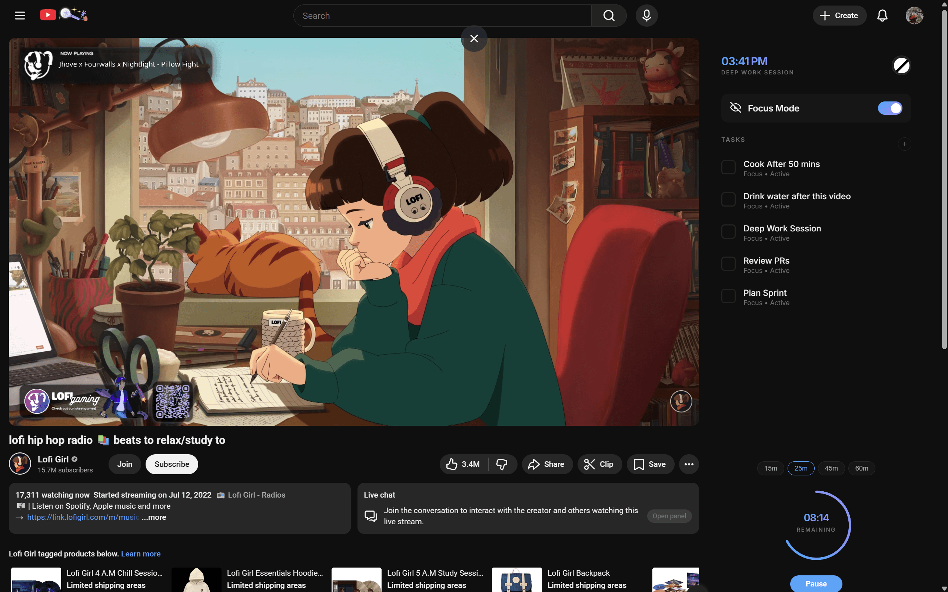Select the 60m timer duration

[x=862, y=468]
